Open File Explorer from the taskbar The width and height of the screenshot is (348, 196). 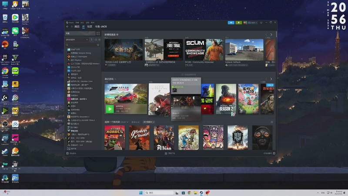[x=195, y=193]
